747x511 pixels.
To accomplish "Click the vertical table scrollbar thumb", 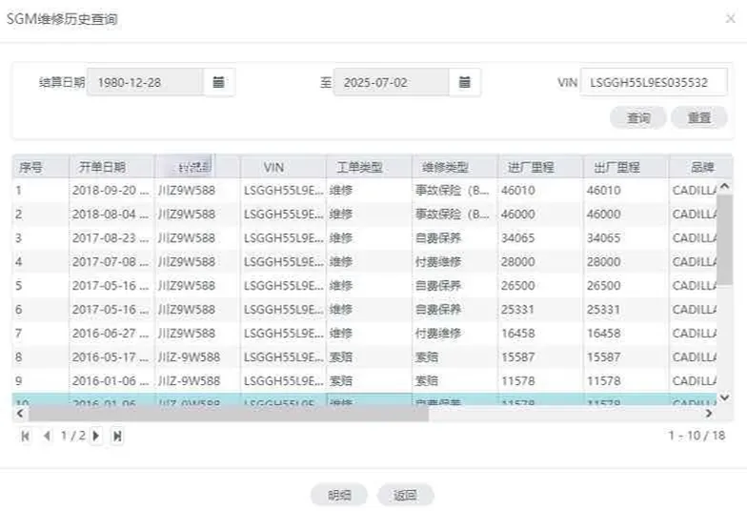I will [724, 238].
